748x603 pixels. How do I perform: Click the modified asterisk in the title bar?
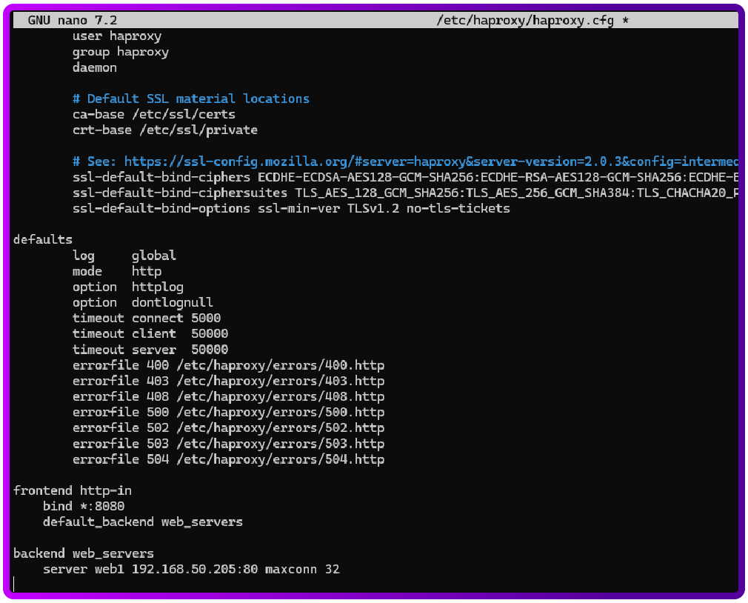[624, 20]
